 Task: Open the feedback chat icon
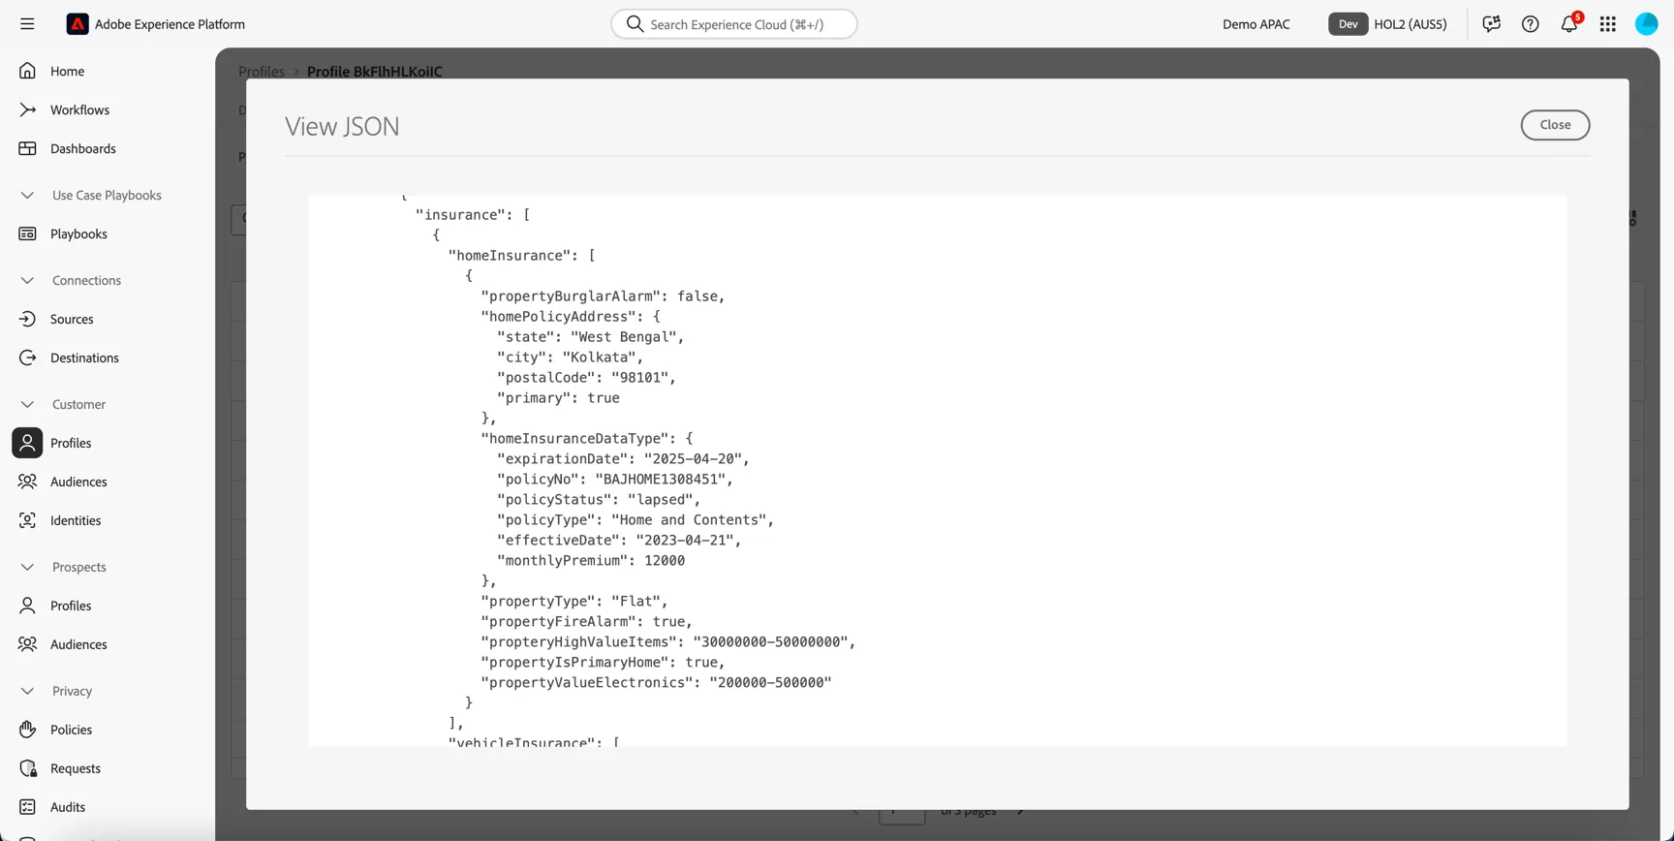1492,24
